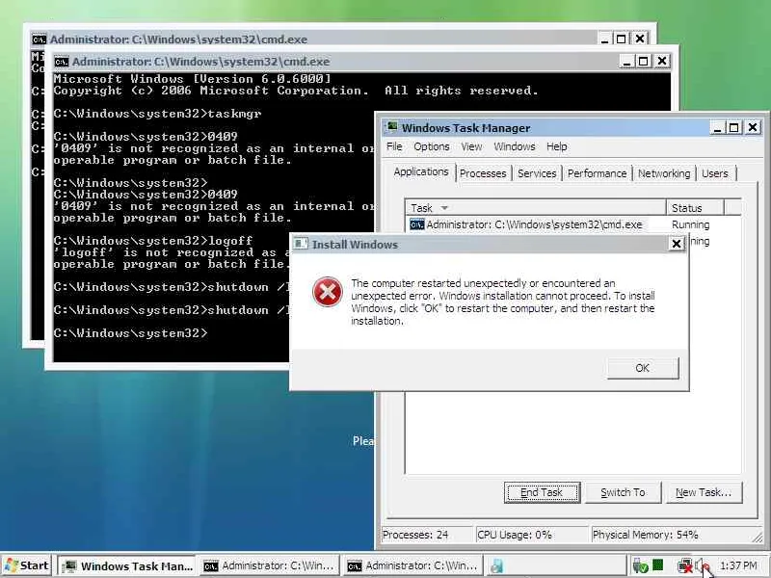Viewport: 771px width, 578px height.
Task: Click Physical Memory: 54% in status bar
Action: tap(645, 535)
